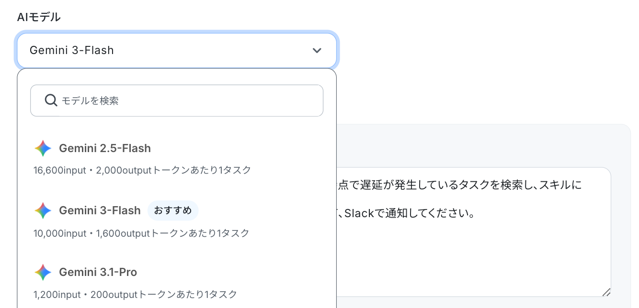The image size is (639, 308).
Task: Focus the モデルを検索 search field
Action: [x=177, y=100]
